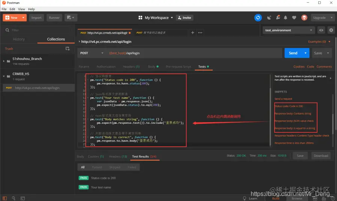Open the Pre-request Script tab
The width and height of the screenshot is (337, 201).
point(178,67)
